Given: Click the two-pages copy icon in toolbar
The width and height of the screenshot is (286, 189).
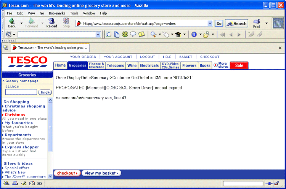Looking at the screenshot, I should pos(117,34).
